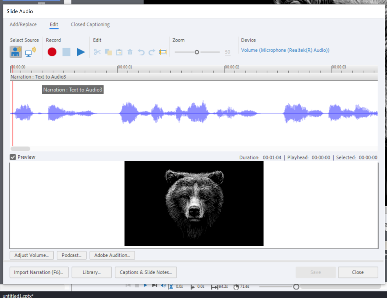
Task: Switch to the Closed Captioning tab
Action: [90, 24]
